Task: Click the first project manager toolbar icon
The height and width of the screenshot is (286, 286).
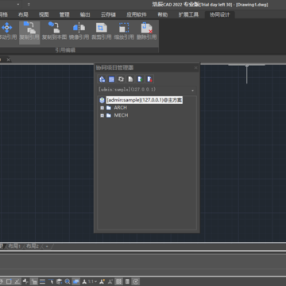Action: tap(102, 79)
